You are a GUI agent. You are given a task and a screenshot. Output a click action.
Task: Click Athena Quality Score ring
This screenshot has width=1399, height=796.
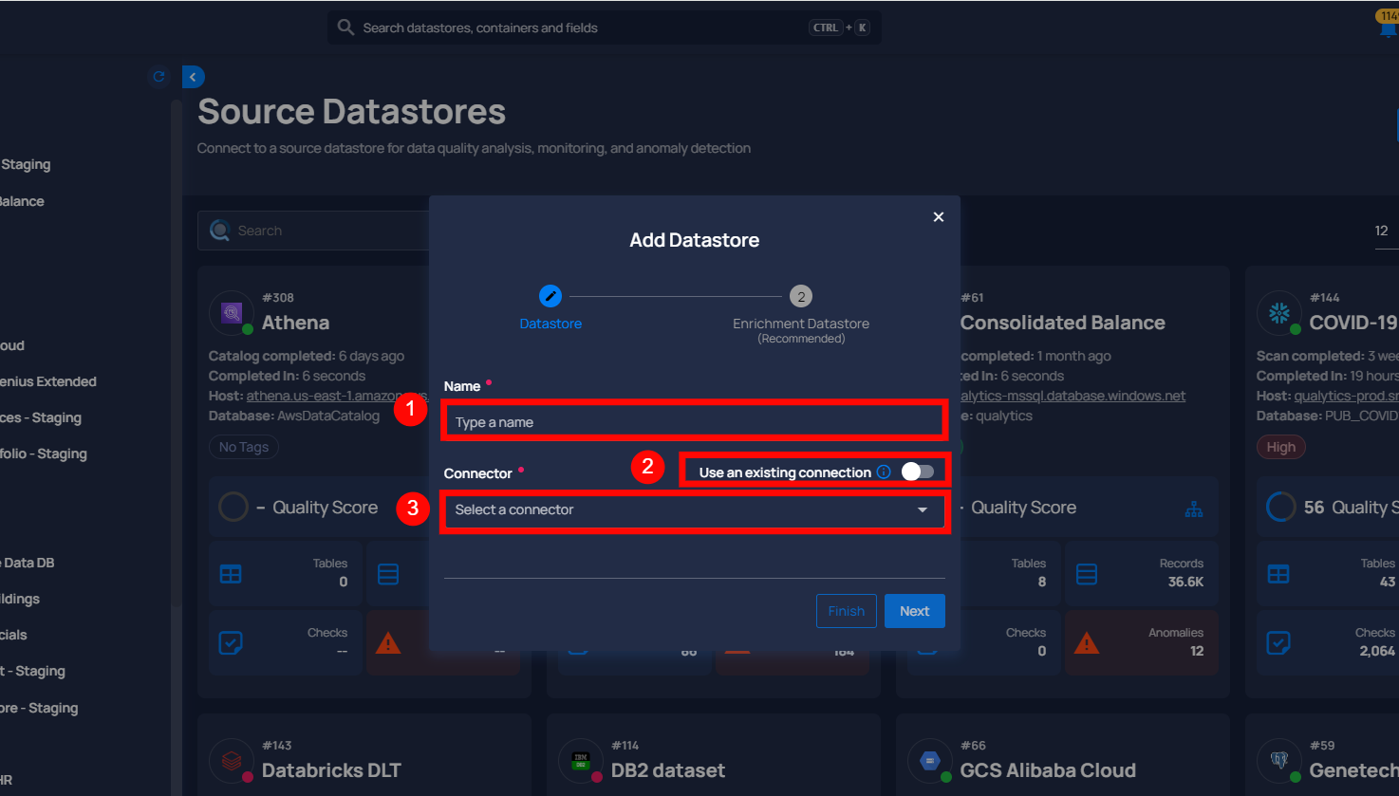tap(233, 507)
